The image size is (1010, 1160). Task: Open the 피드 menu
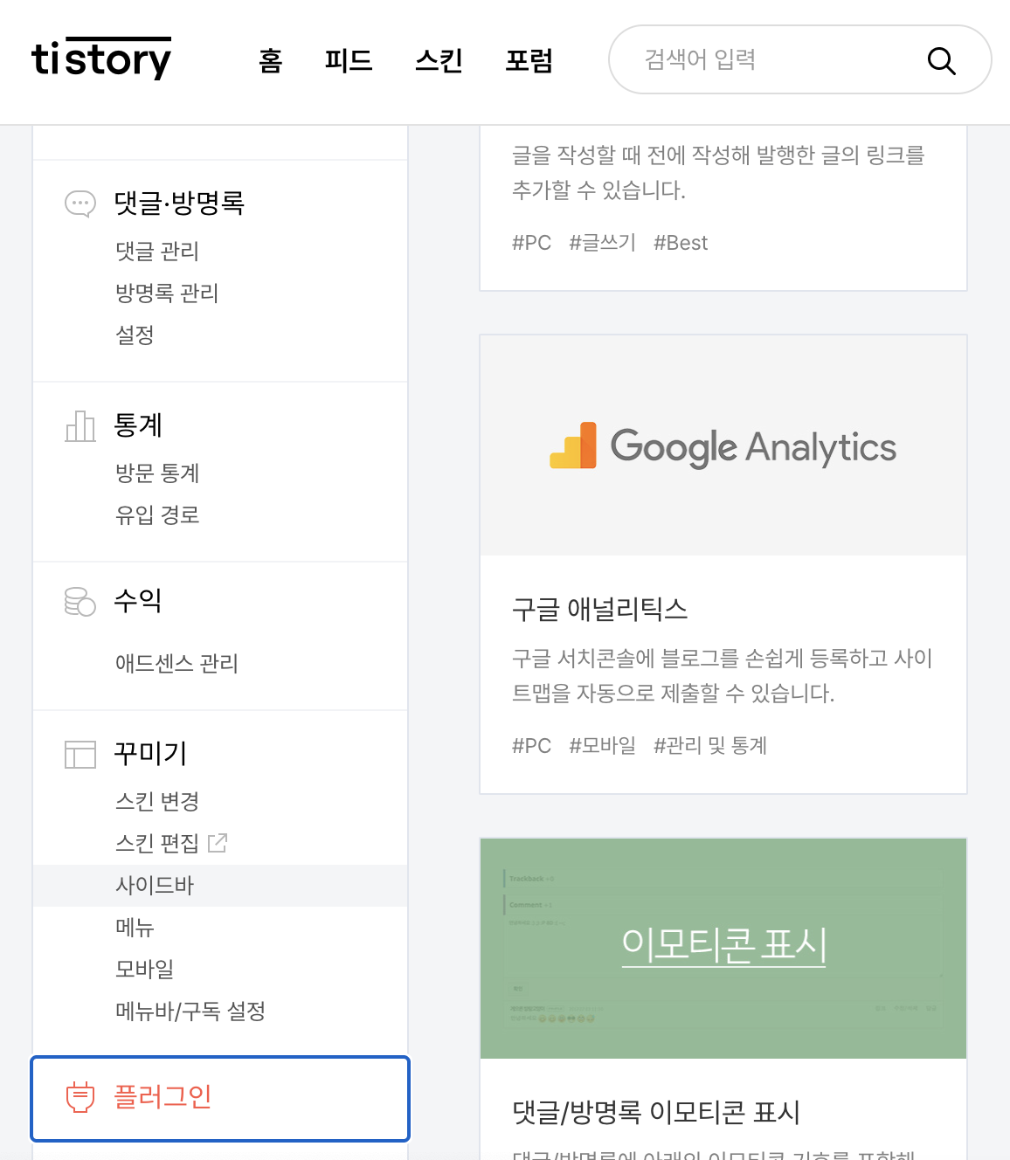coord(349,60)
